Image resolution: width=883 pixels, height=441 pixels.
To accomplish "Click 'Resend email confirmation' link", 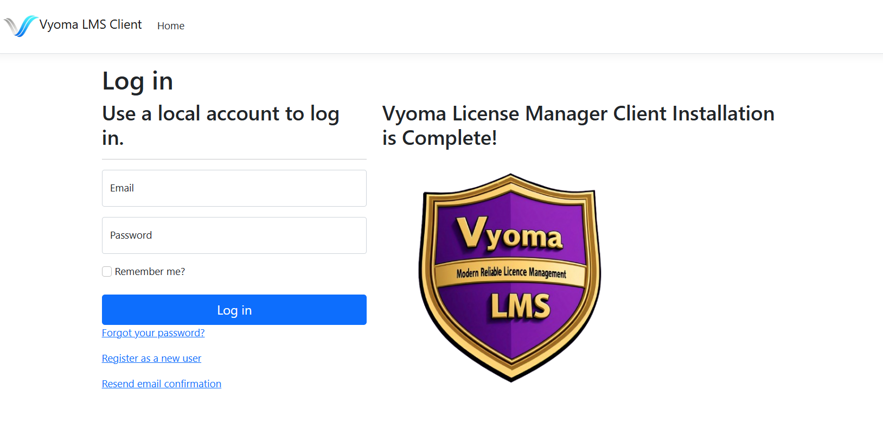I will (x=161, y=384).
